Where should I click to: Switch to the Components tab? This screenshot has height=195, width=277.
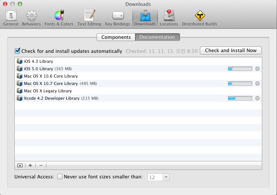tap(116, 37)
